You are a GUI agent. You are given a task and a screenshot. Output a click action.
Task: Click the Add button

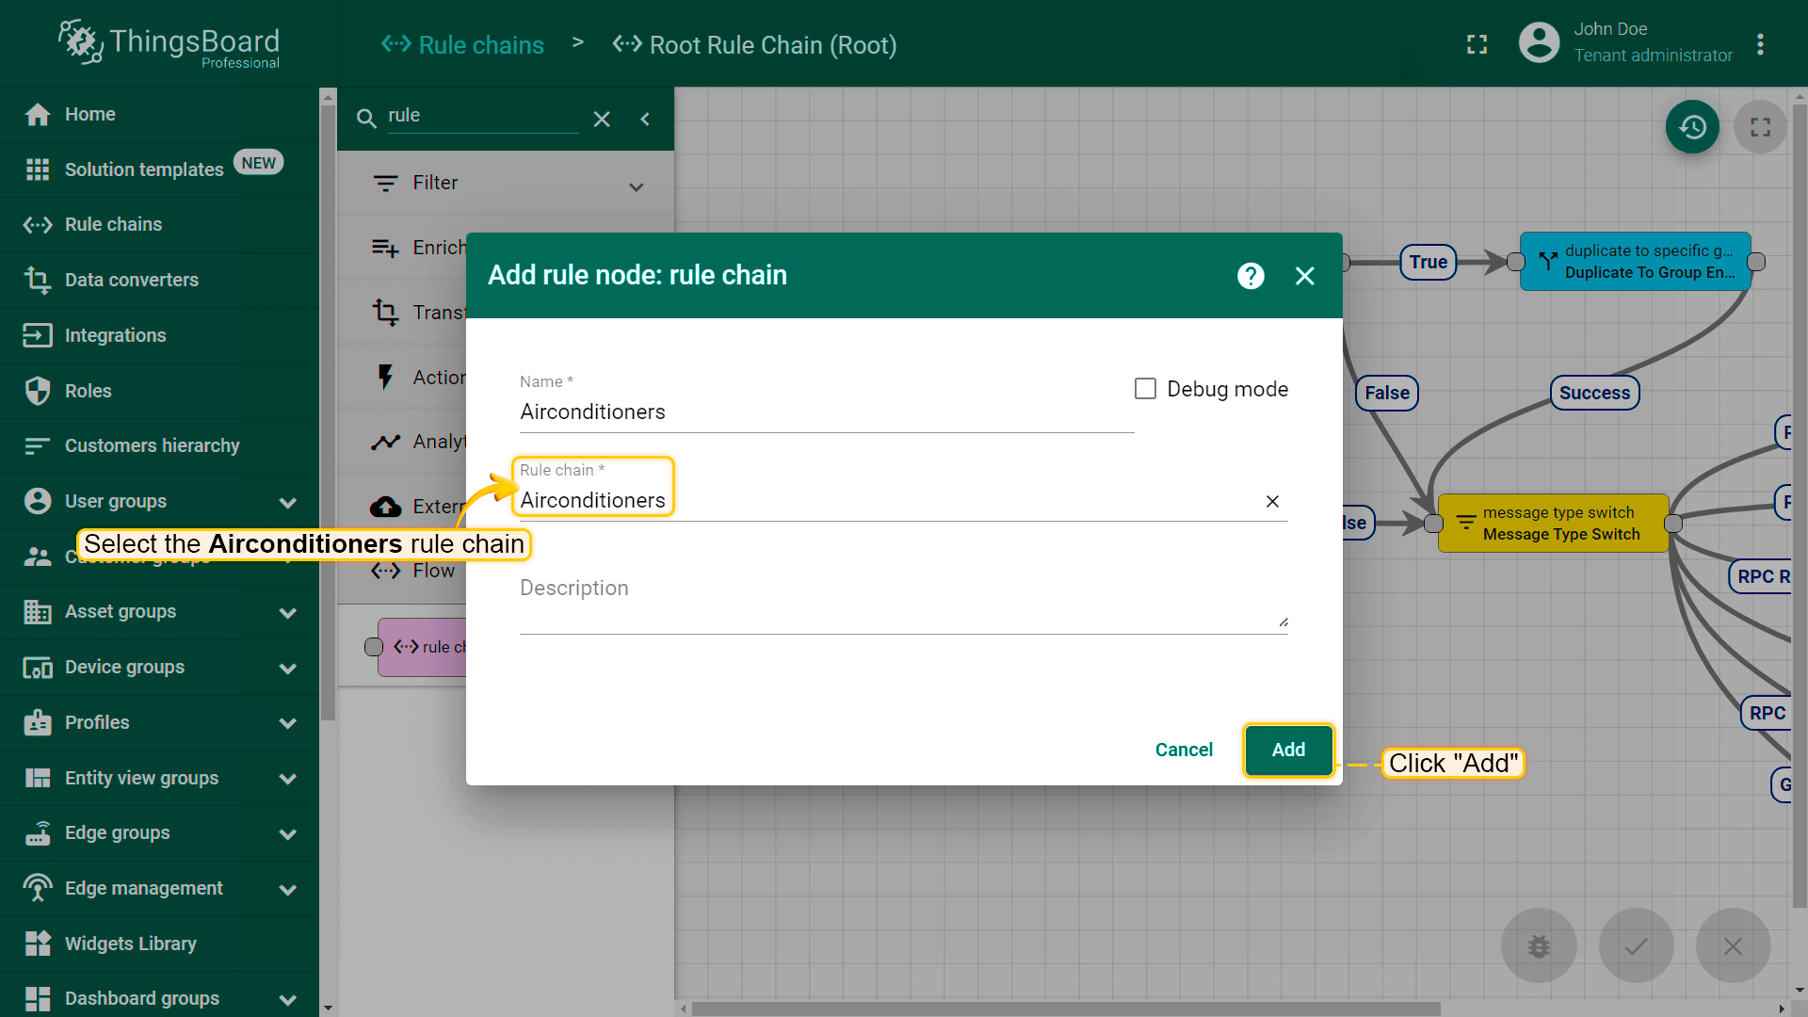1288,750
